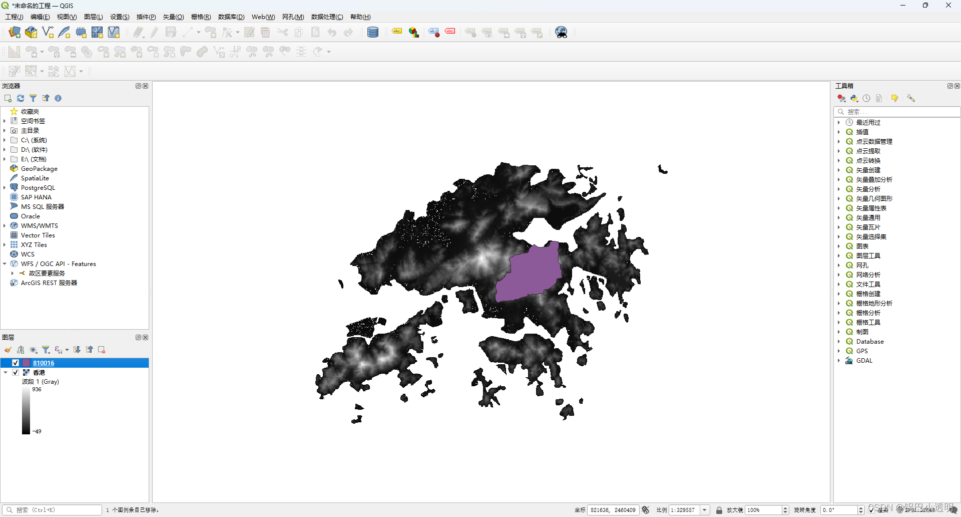This screenshot has width=961, height=517.
Task: Click the New mesh layer icon
Action: 97,33
